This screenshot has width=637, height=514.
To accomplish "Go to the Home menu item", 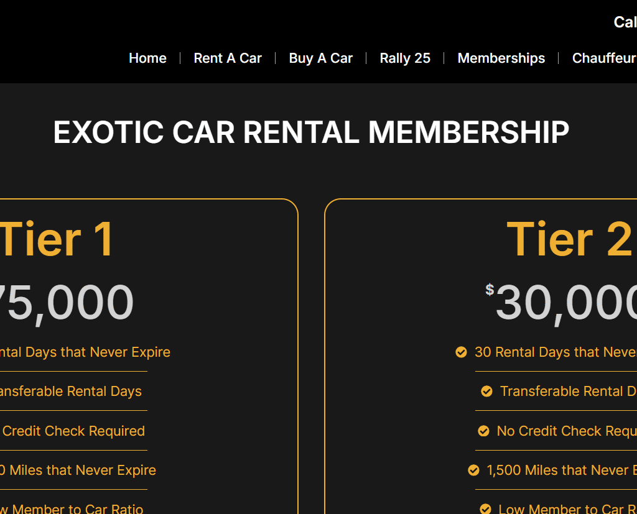I will (147, 58).
